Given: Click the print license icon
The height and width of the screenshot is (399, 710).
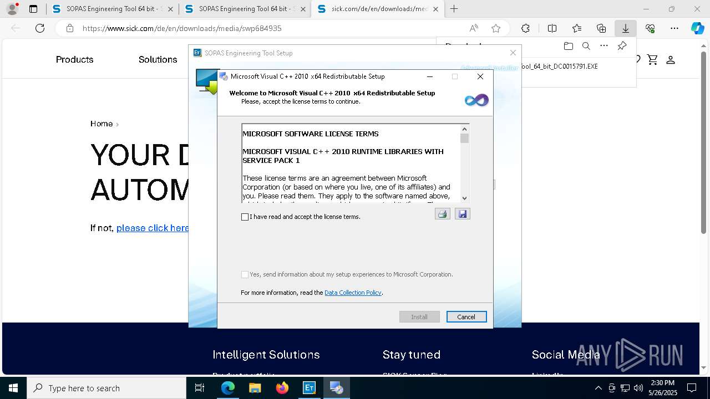Looking at the screenshot, I should (442, 214).
